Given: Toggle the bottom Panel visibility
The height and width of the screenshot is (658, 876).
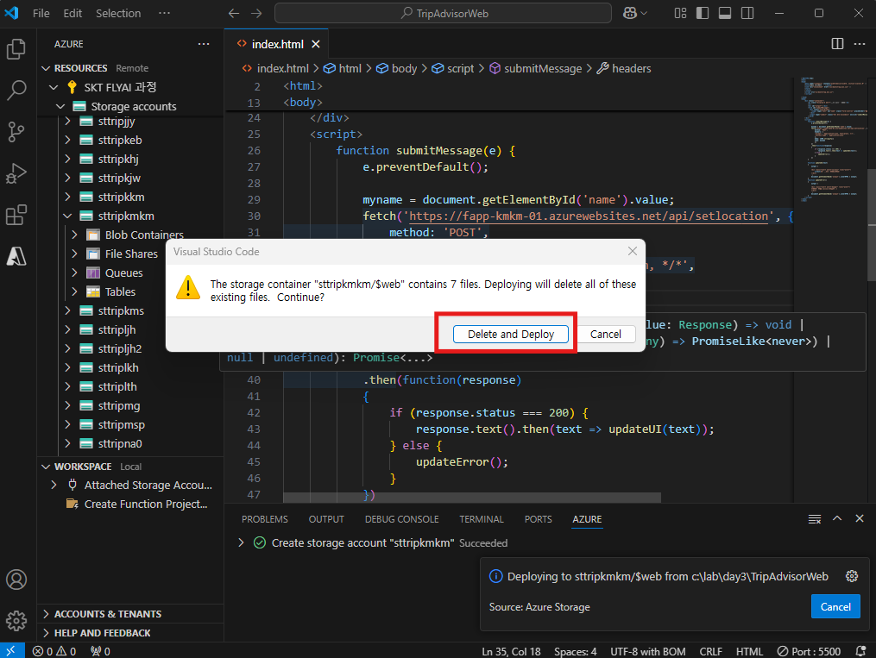Looking at the screenshot, I should (725, 13).
